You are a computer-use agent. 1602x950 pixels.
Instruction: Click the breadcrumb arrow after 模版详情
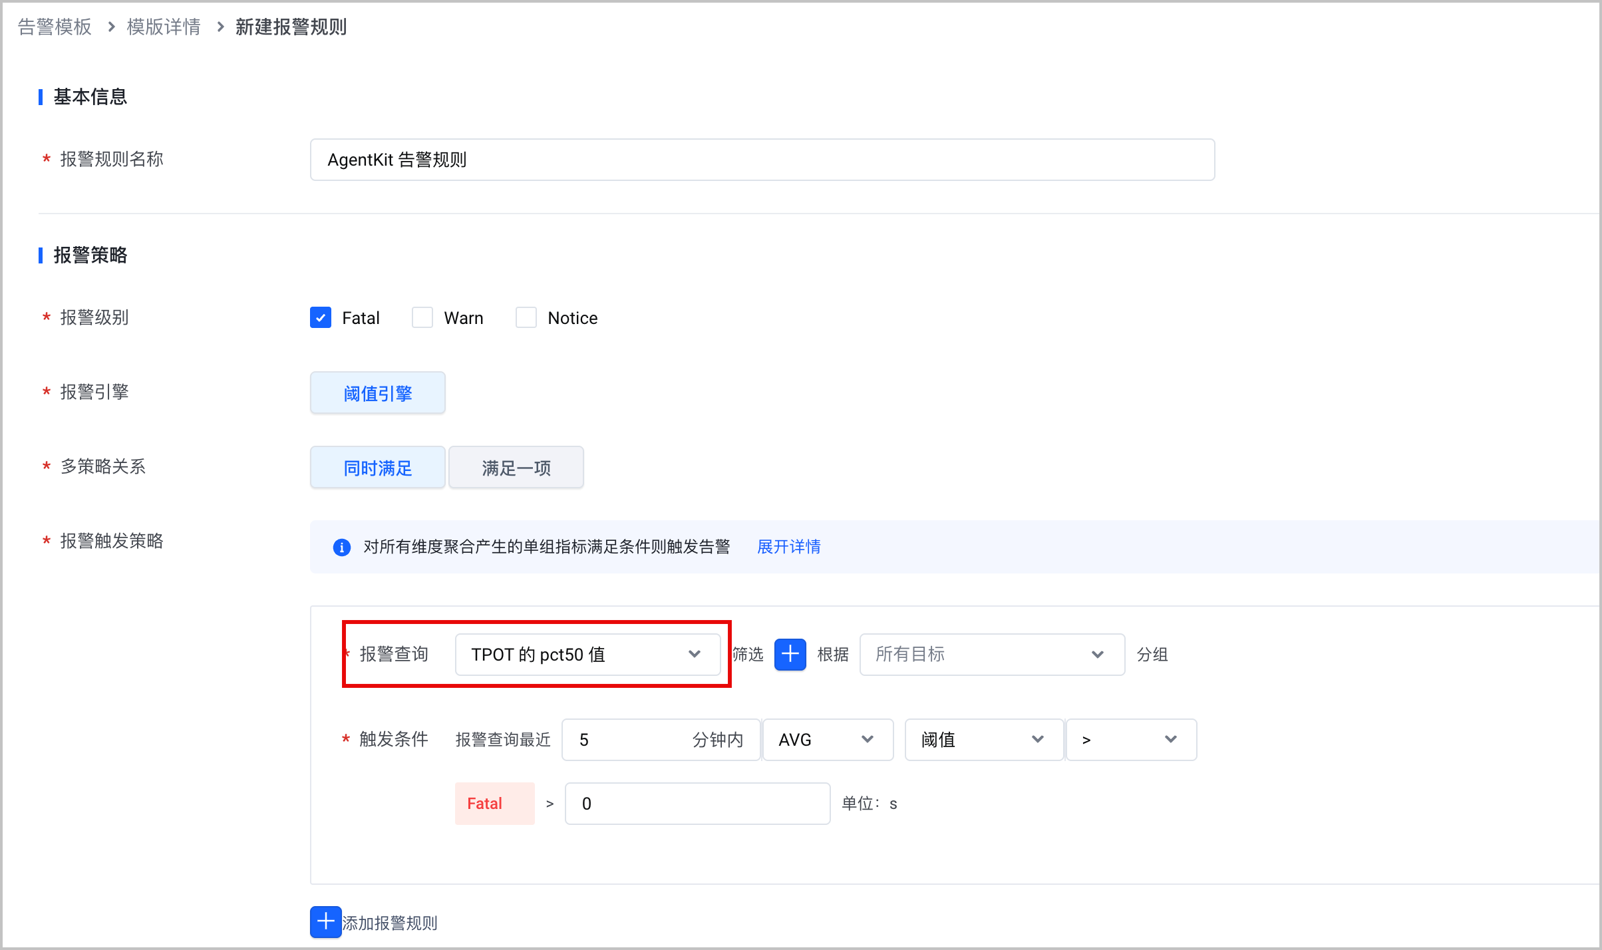[x=220, y=27]
